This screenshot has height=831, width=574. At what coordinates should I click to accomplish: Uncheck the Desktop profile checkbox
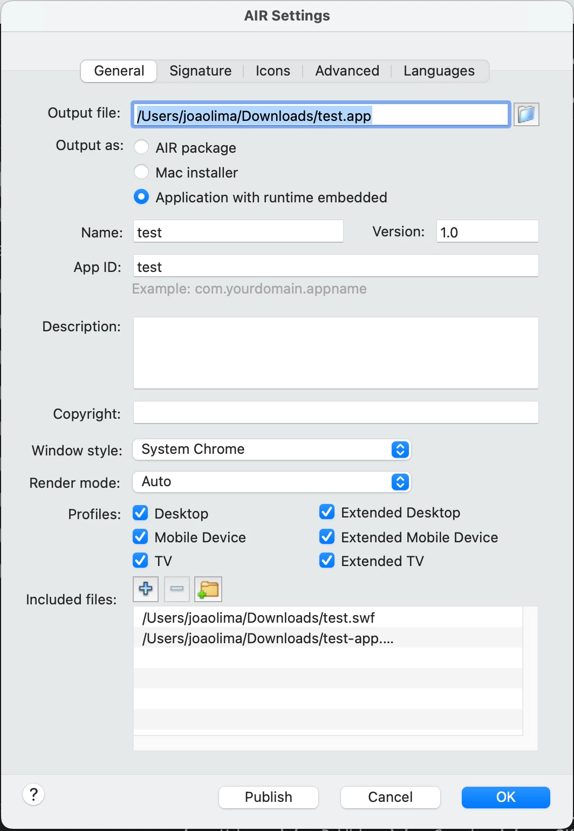[140, 513]
